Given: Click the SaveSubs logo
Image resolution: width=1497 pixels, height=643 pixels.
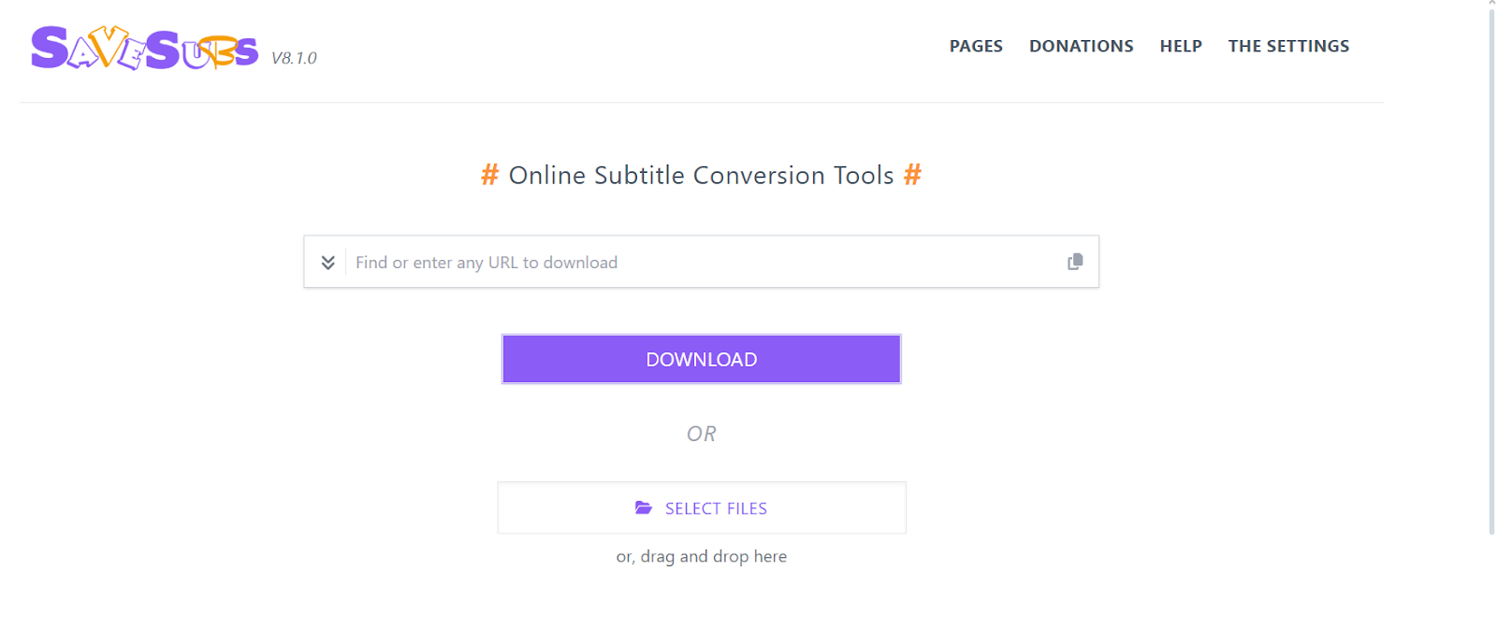Looking at the screenshot, I should coord(144,49).
